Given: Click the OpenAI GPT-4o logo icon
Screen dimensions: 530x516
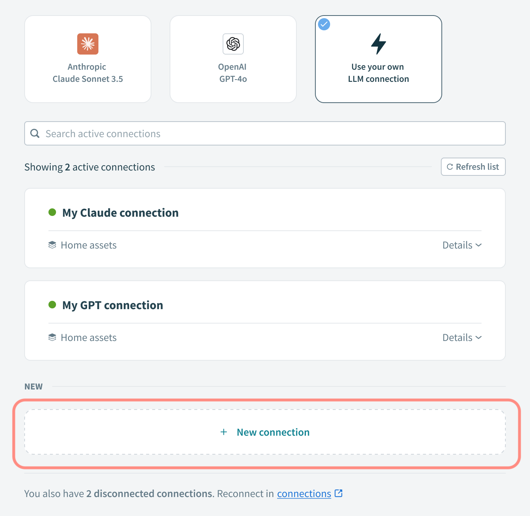Looking at the screenshot, I should [x=233, y=44].
